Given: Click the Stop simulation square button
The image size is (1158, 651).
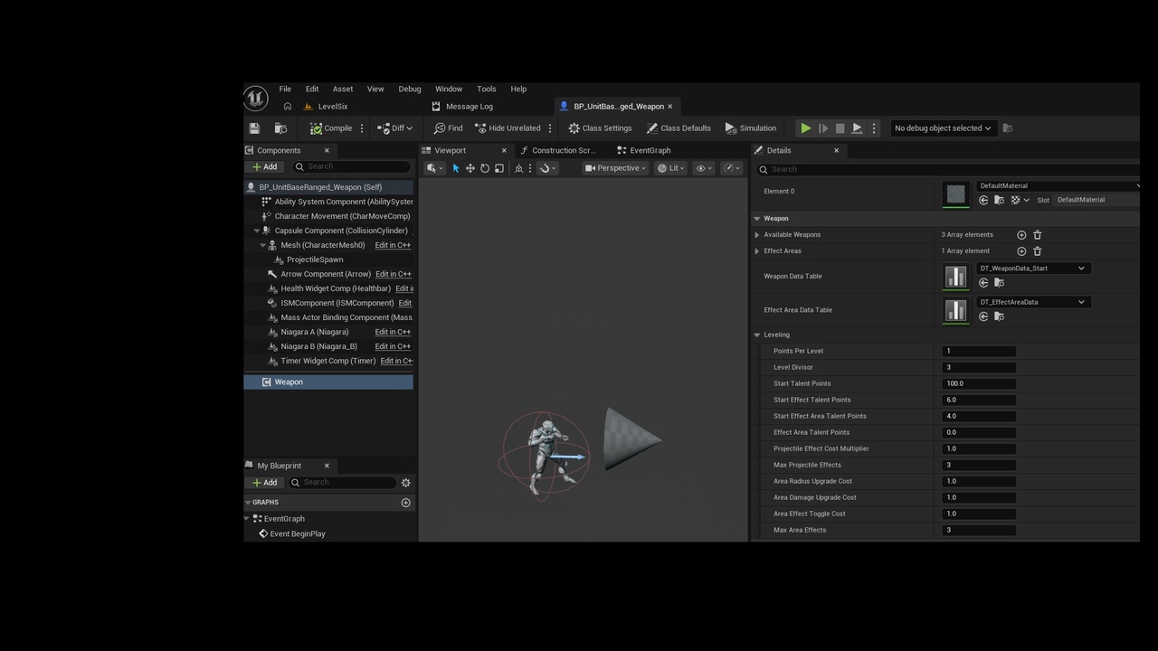Looking at the screenshot, I should (840, 128).
